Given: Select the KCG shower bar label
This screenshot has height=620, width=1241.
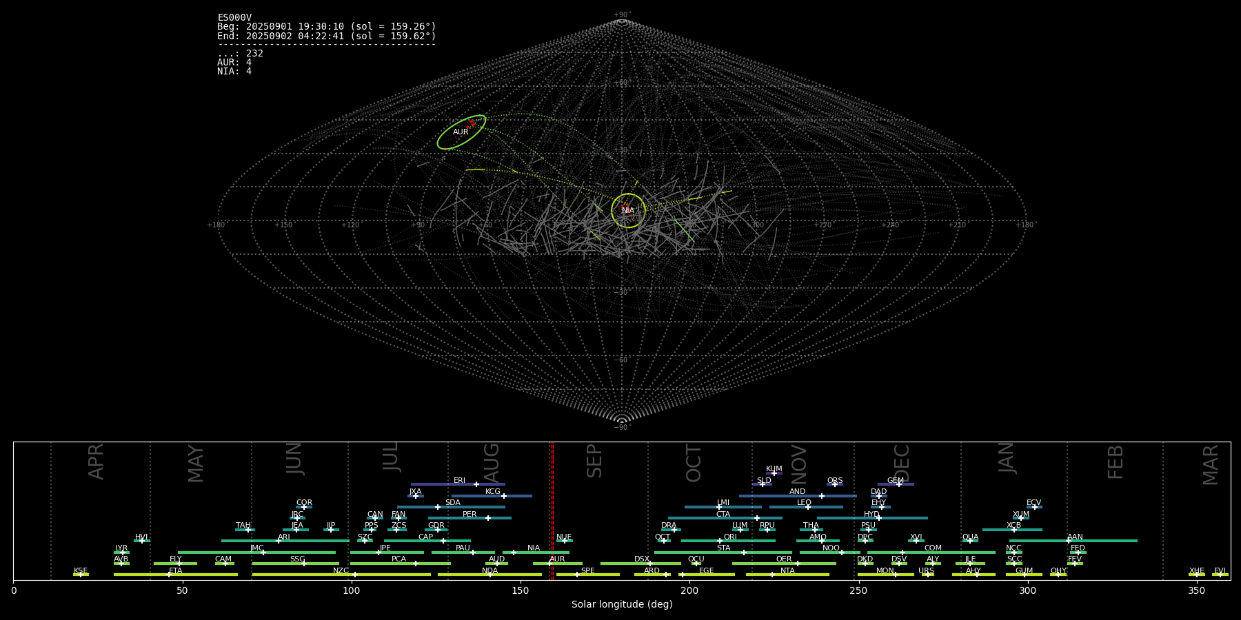Looking at the screenshot, I should [x=493, y=492].
